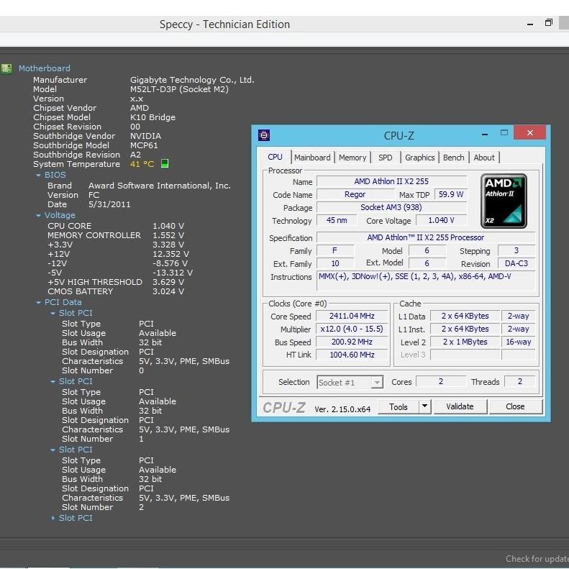The height and width of the screenshot is (569, 569).
Task: Click the Manufacturer value Gigabyte Technology Co., Ltd.
Action: point(192,80)
